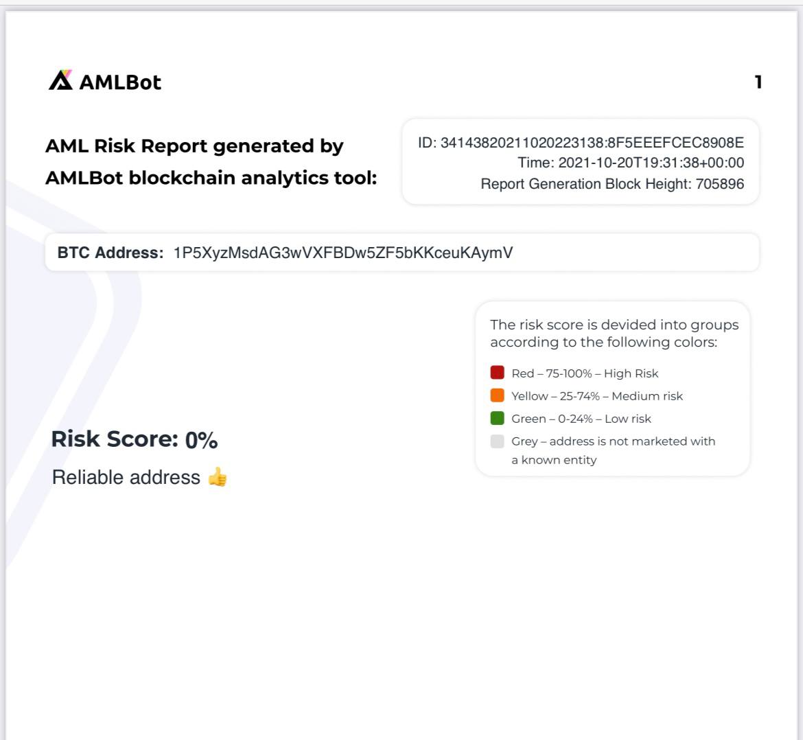
Task: Click the report ID line
Action: (581, 143)
